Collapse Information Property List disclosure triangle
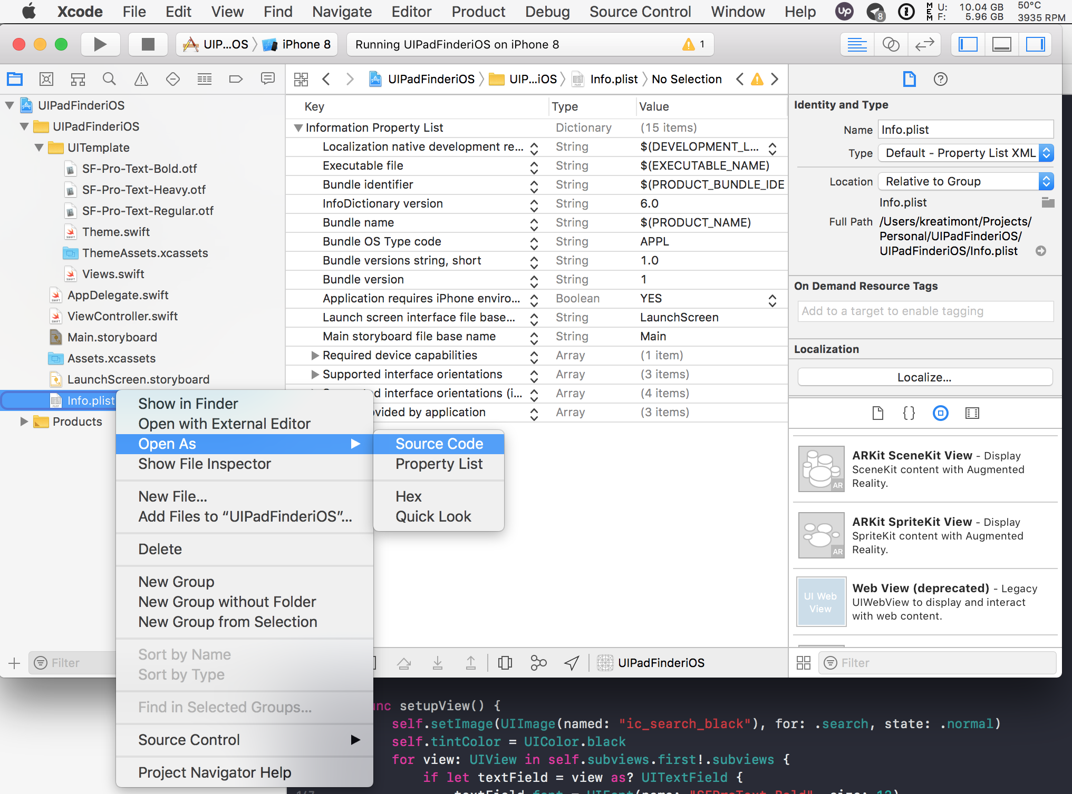This screenshot has width=1072, height=794. [x=298, y=128]
